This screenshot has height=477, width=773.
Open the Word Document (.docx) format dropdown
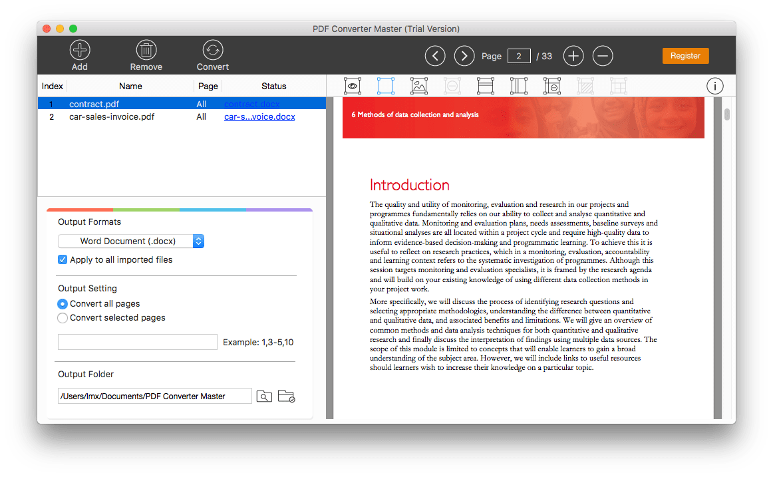coord(131,241)
